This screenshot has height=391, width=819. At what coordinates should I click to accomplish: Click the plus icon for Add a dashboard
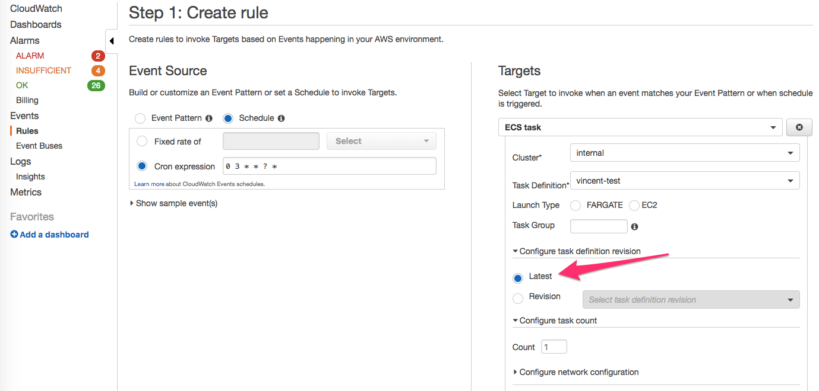click(14, 235)
